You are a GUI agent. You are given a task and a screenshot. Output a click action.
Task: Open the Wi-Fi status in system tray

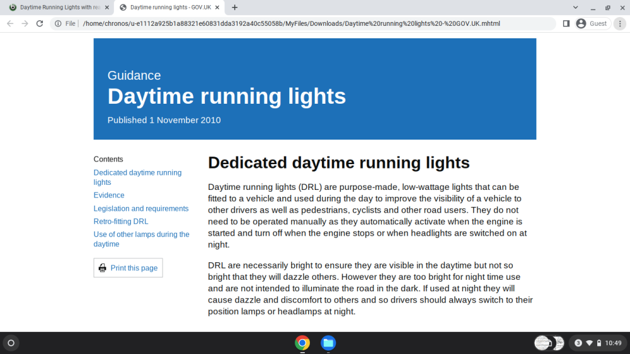click(590, 343)
